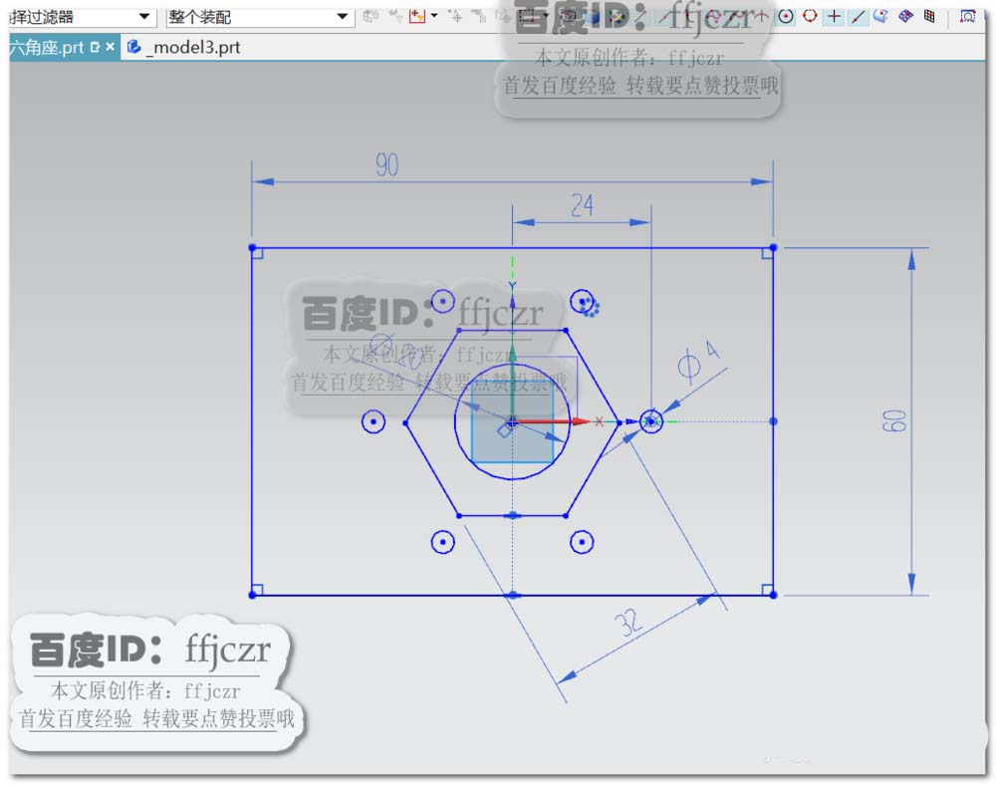Toggle the quadrant point snap icon
Screen dimensions: 996x785
click(810, 17)
